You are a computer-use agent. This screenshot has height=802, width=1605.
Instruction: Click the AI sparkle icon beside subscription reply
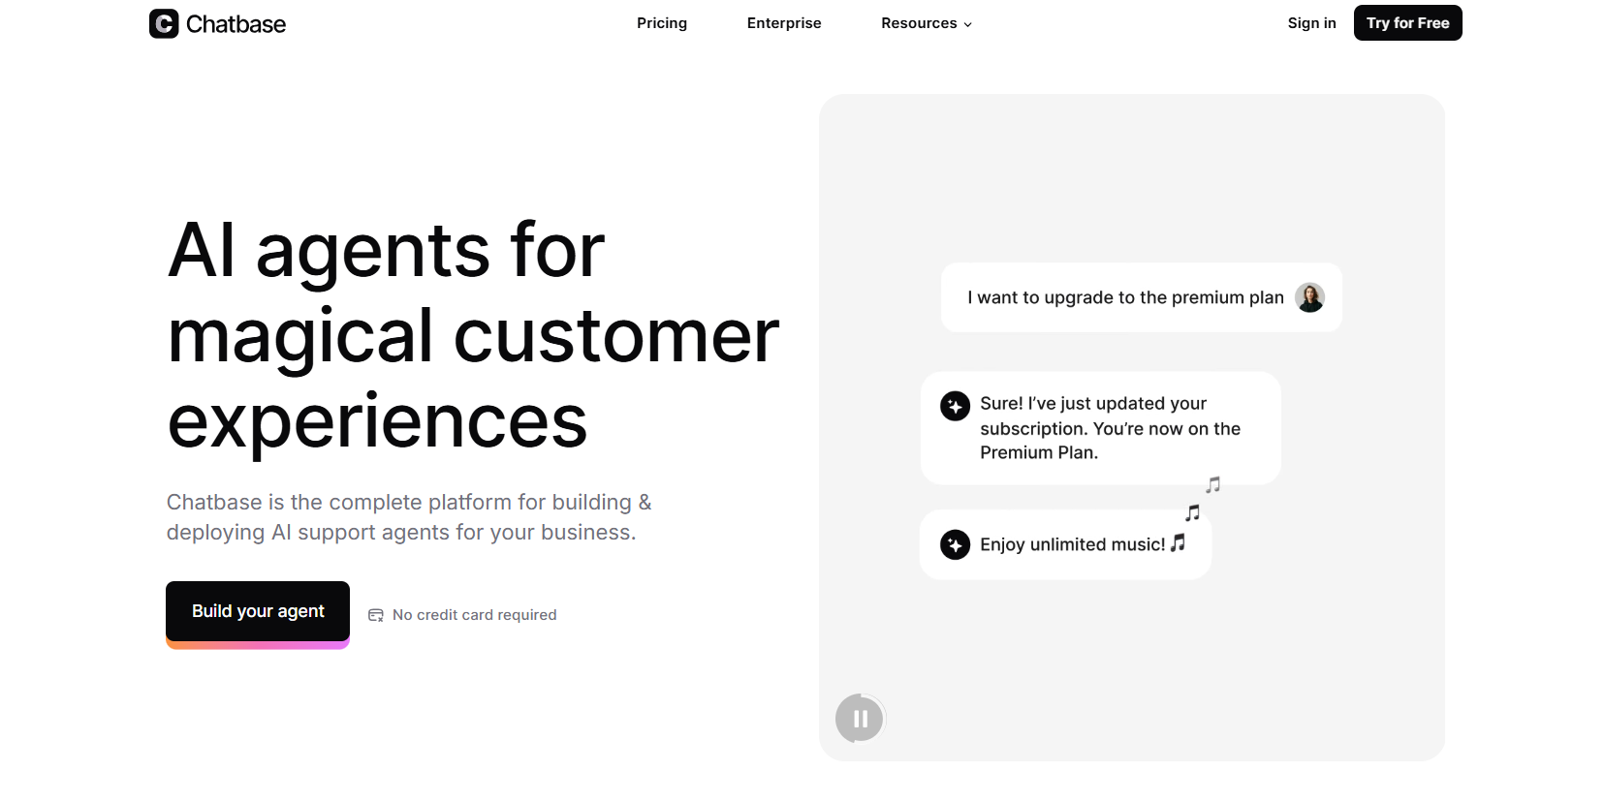click(955, 406)
